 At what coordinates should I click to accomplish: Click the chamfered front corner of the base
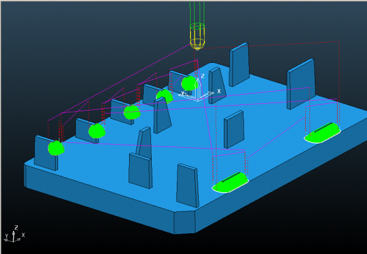pyautogui.click(x=185, y=222)
